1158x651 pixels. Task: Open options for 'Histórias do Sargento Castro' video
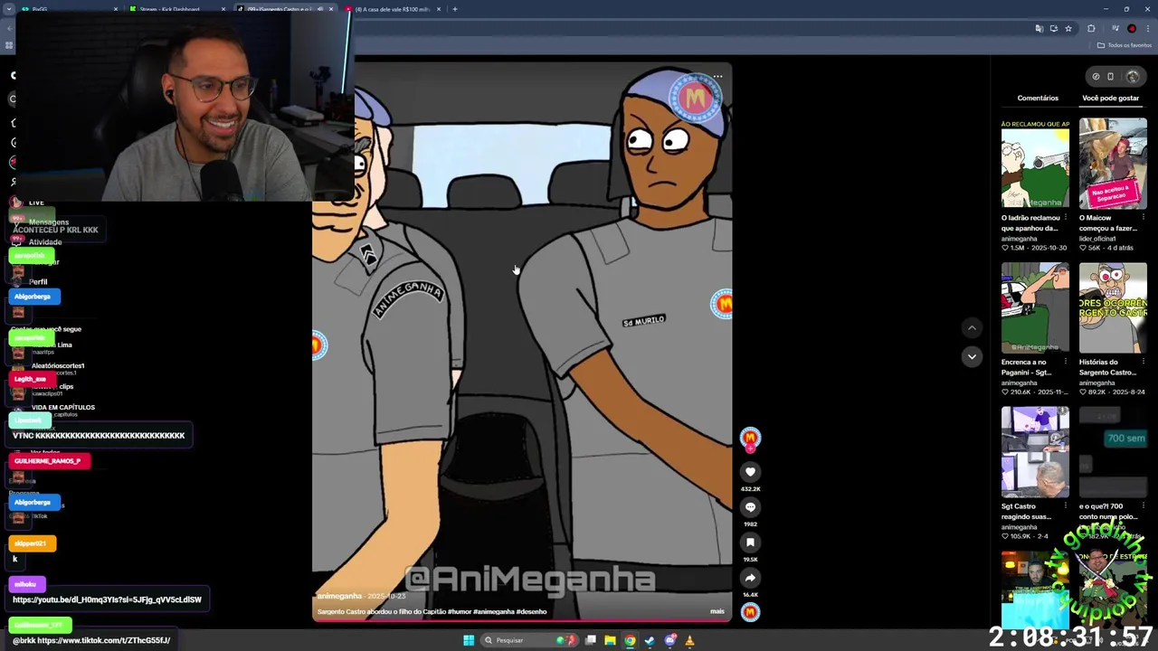pyautogui.click(x=1144, y=363)
